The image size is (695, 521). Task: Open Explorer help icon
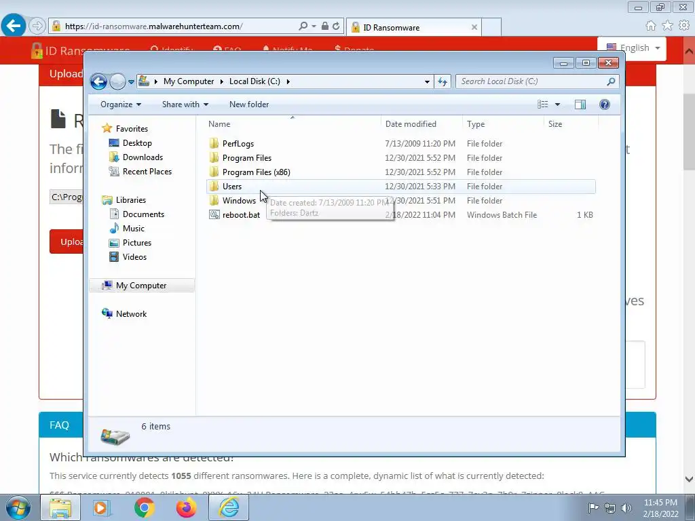coord(605,104)
